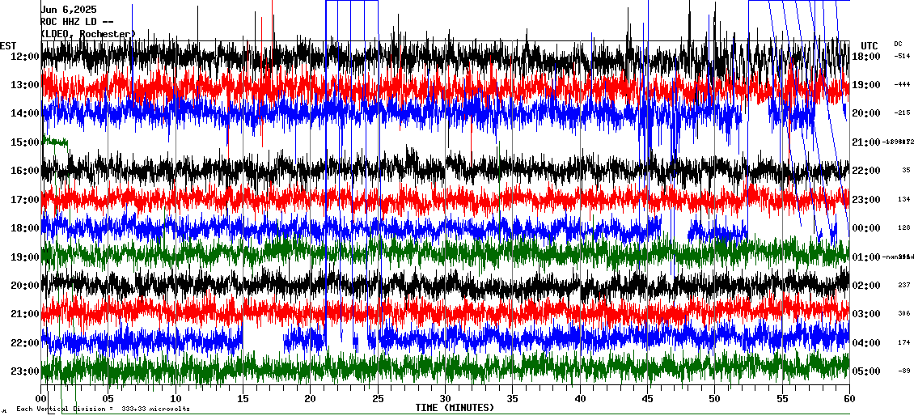Click the 12:00 EST row label
This screenshot has height=420, width=914.
(x=24, y=57)
